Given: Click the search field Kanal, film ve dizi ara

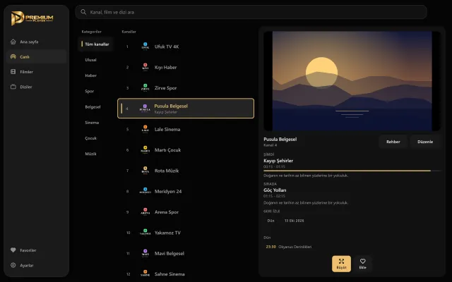Looking at the screenshot, I should pyautogui.click(x=251, y=12).
